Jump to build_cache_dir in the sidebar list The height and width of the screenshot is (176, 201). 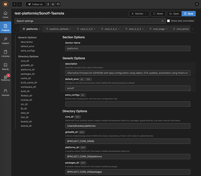(x=29, y=83)
